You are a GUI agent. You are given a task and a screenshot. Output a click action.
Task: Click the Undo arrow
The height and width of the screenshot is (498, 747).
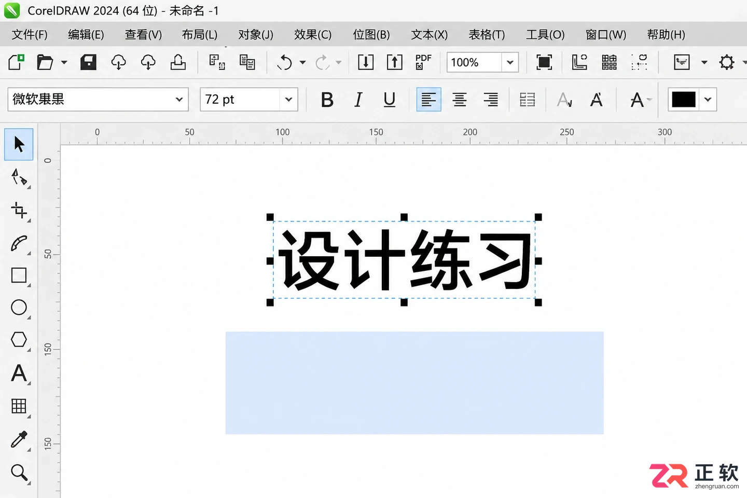284,63
